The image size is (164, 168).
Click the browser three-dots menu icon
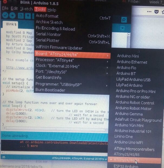pyautogui.click(x=149, y=11)
